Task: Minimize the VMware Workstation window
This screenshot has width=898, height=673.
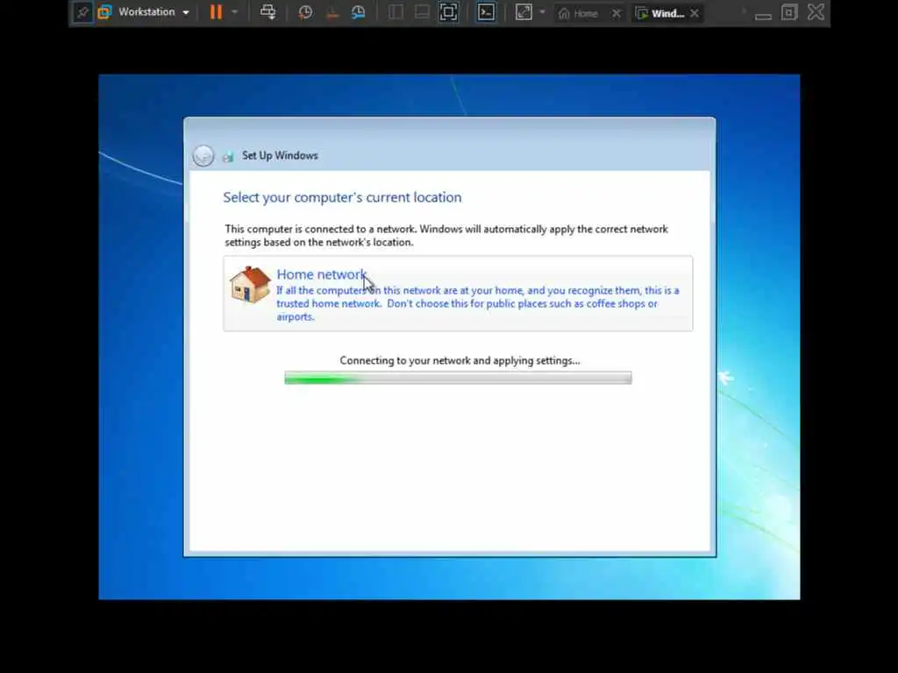Action: tap(763, 14)
